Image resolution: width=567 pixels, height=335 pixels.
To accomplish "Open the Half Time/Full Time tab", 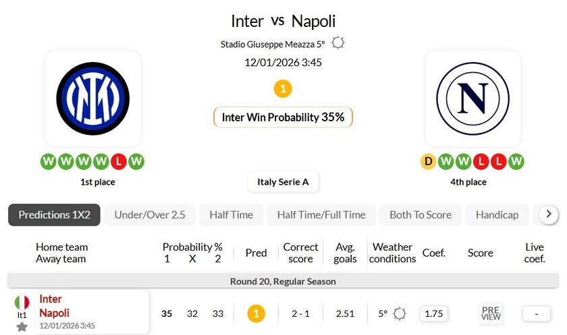I will [321, 215].
